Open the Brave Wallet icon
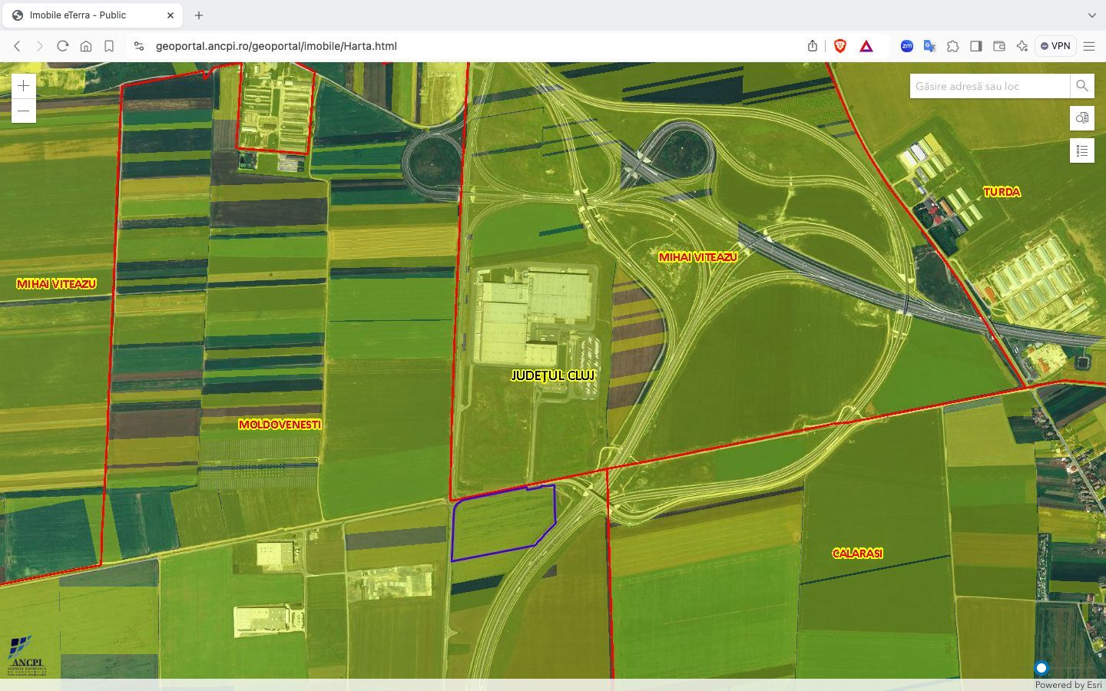 (999, 46)
